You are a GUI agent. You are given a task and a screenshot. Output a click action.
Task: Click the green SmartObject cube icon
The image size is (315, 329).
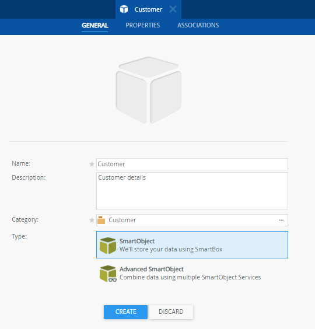pos(108,246)
